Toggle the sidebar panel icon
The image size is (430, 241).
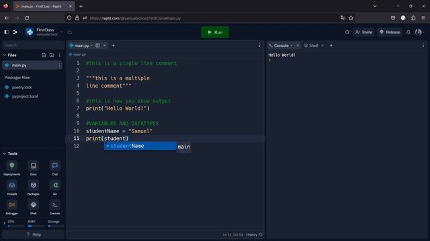[7, 32]
